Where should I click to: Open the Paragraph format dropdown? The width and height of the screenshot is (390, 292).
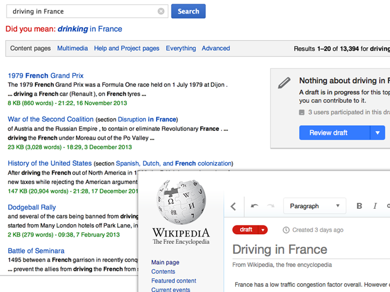[x=314, y=206]
